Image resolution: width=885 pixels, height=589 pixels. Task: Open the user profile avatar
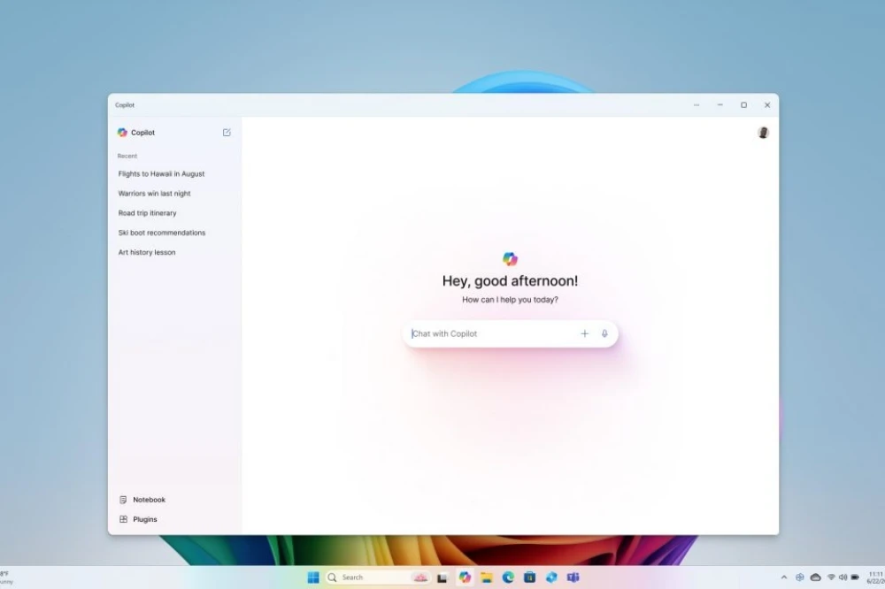[x=763, y=133]
